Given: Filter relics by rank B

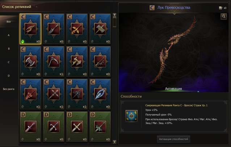Looking at the screenshot, I should point(9,49).
